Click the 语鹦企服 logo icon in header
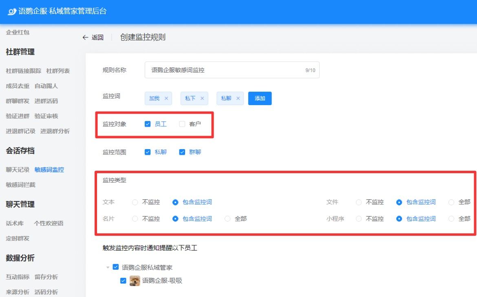 [x=12, y=11]
